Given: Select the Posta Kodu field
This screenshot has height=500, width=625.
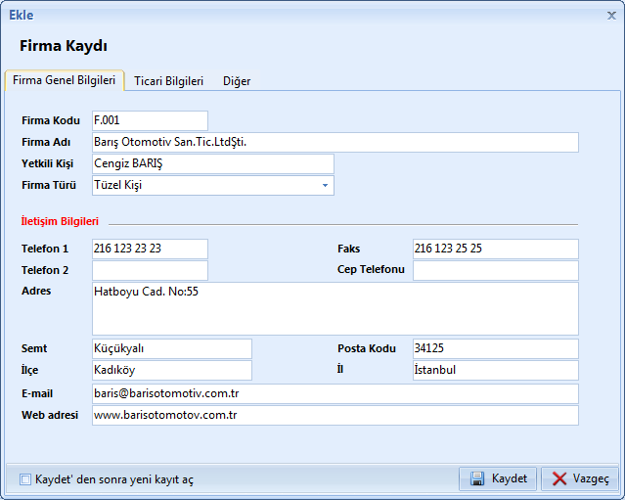Looking at the screenshot, I should pyautogui.click(x=495, y=349).
